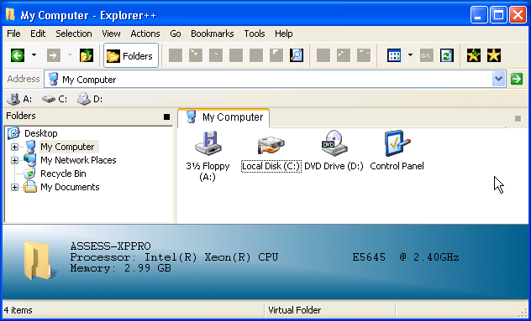
Task: Toggle the Folders pane button
Action: point(131,55)
